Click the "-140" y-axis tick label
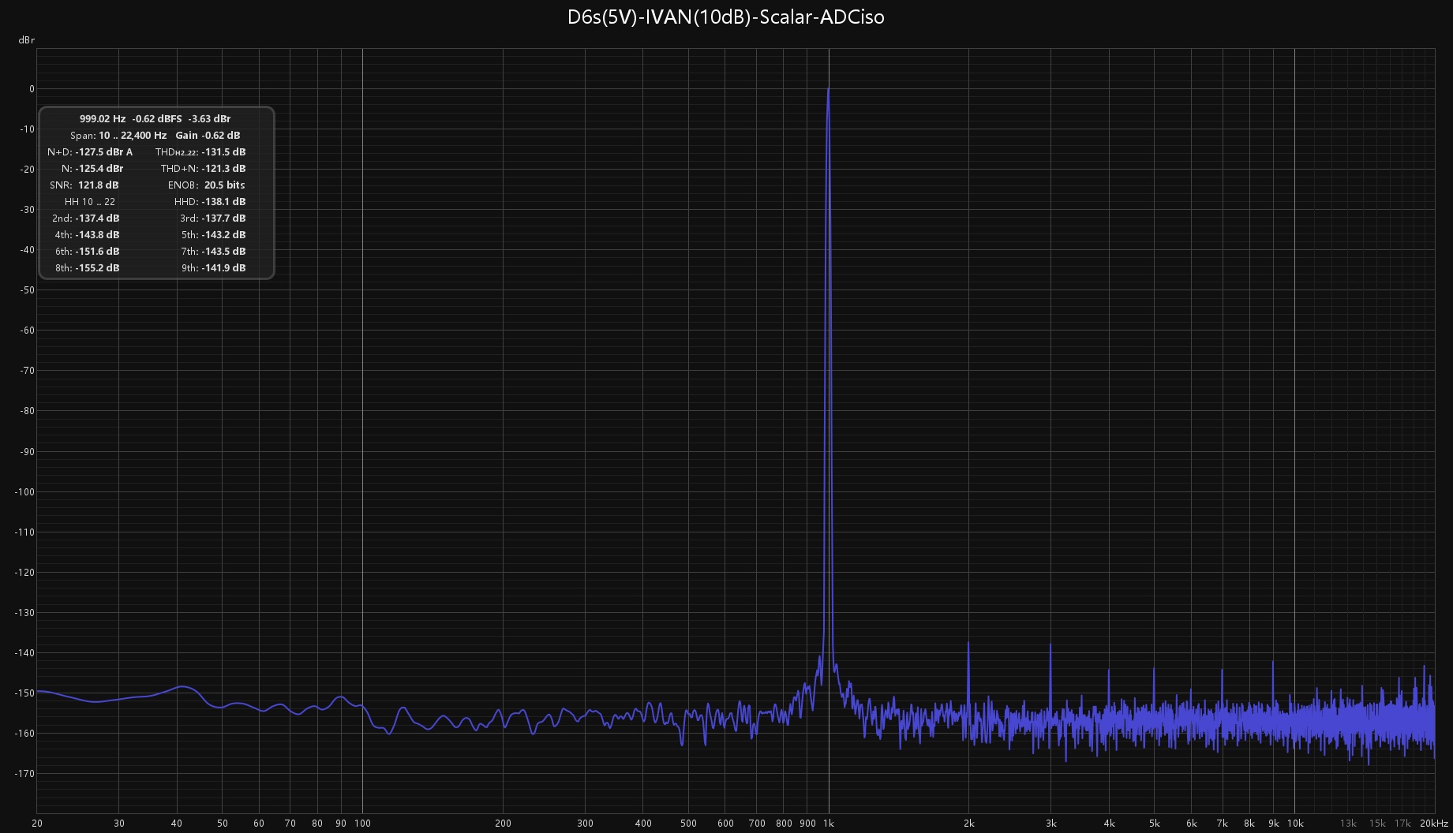The height and width of the screenshot is (833, 1453). click(25, 652)
